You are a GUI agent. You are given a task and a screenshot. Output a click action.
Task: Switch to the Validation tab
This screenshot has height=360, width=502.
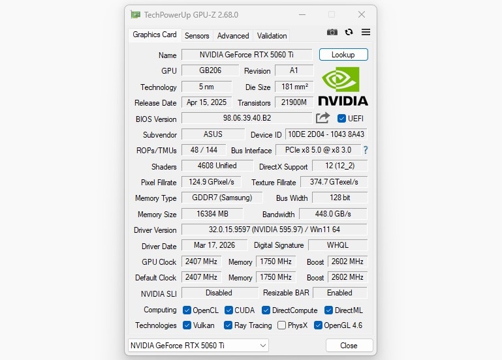(x=272, y=35)
